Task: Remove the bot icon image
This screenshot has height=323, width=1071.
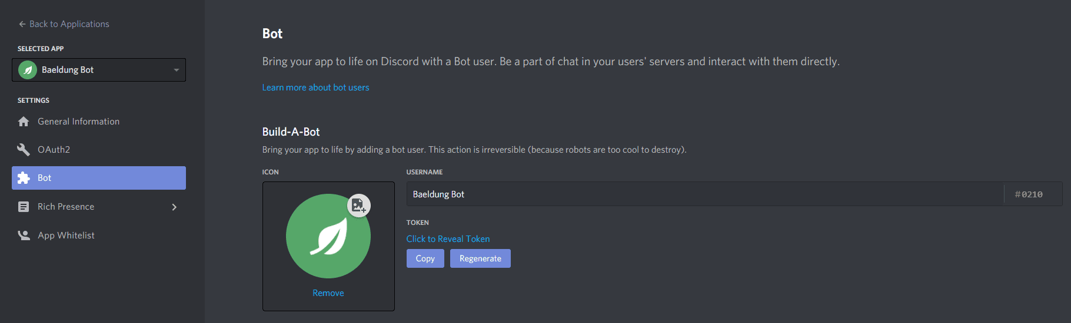Action: 328,293
